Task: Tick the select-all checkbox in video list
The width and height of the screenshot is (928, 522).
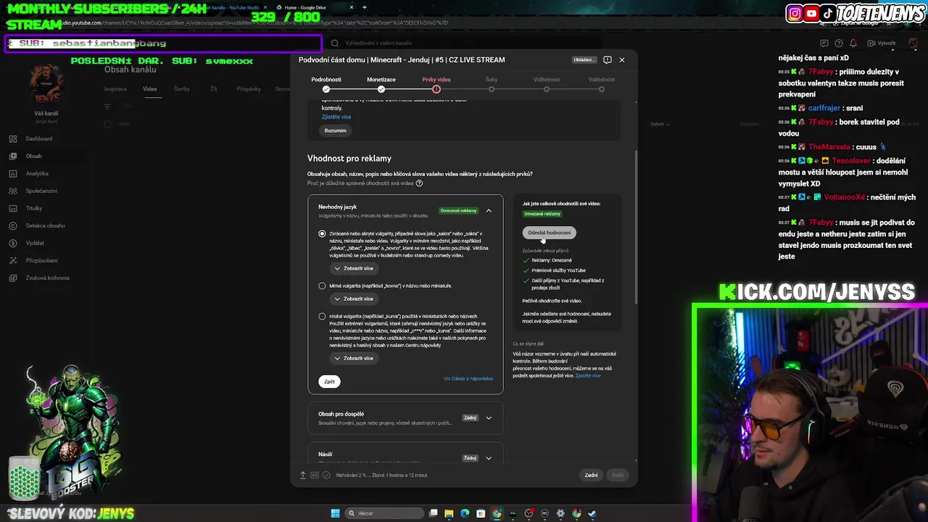Action: (107, 124)
